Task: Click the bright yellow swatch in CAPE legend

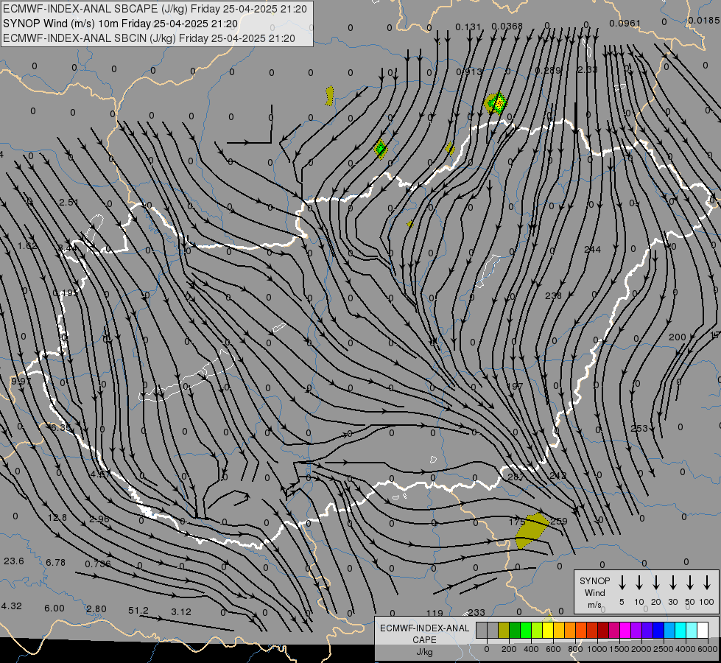Action: (x=548, y=631)
